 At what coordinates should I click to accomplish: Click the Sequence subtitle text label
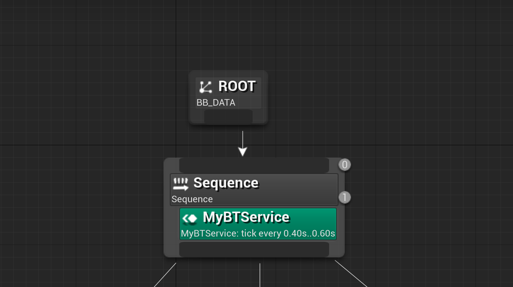click(x=192, y=199)
